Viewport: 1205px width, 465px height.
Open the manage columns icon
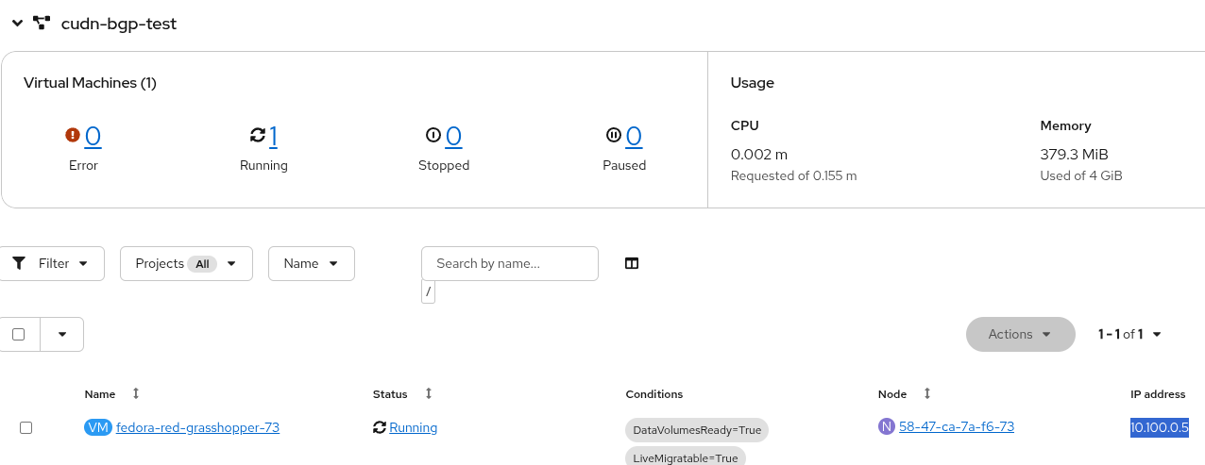(632, 263)
